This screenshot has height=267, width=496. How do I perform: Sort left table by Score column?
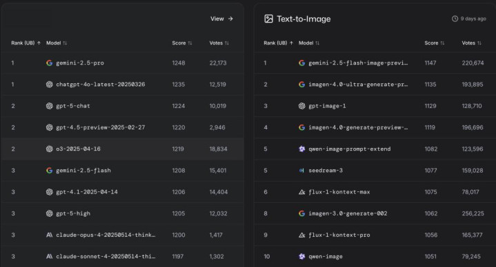182,43
